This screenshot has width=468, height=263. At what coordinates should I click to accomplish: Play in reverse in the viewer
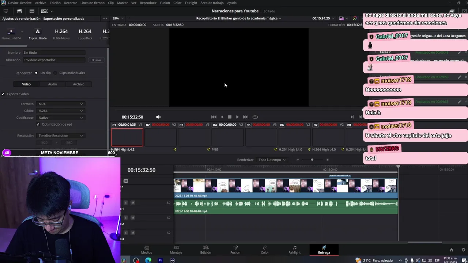pos(222,117)
